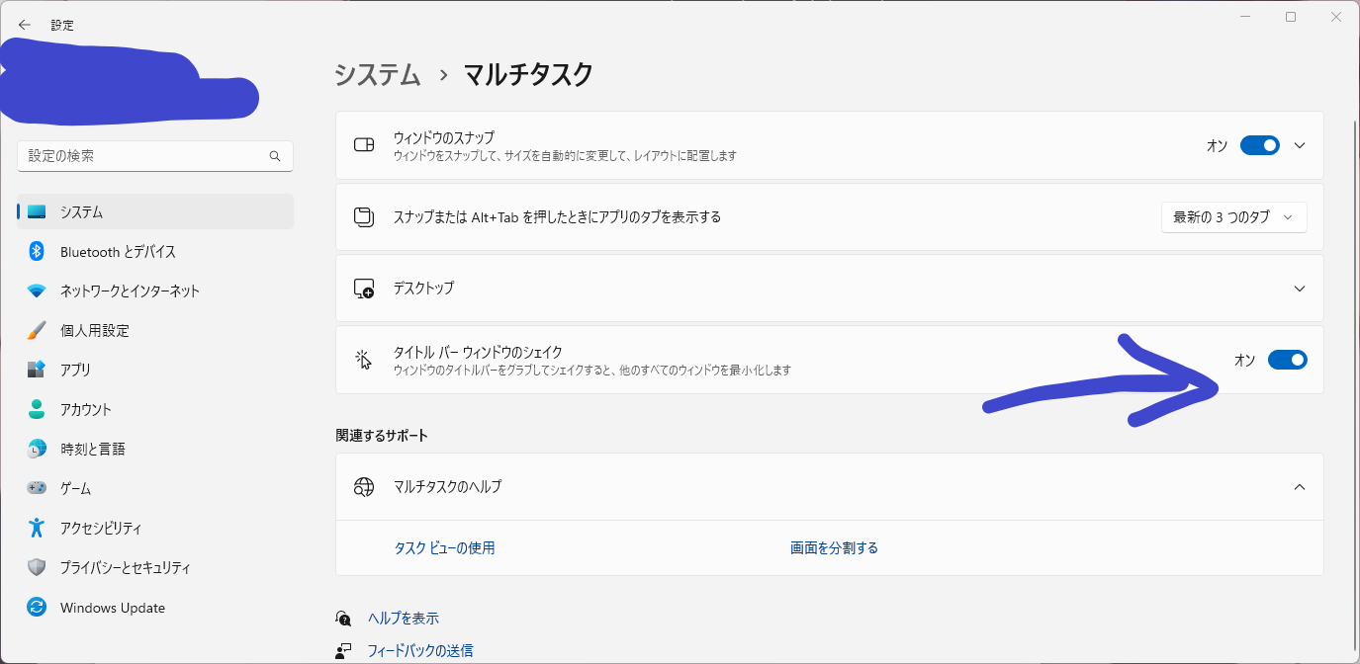Click ヘルプを表示 link
Screen dimensions: 1360x664
pos(403,619)
